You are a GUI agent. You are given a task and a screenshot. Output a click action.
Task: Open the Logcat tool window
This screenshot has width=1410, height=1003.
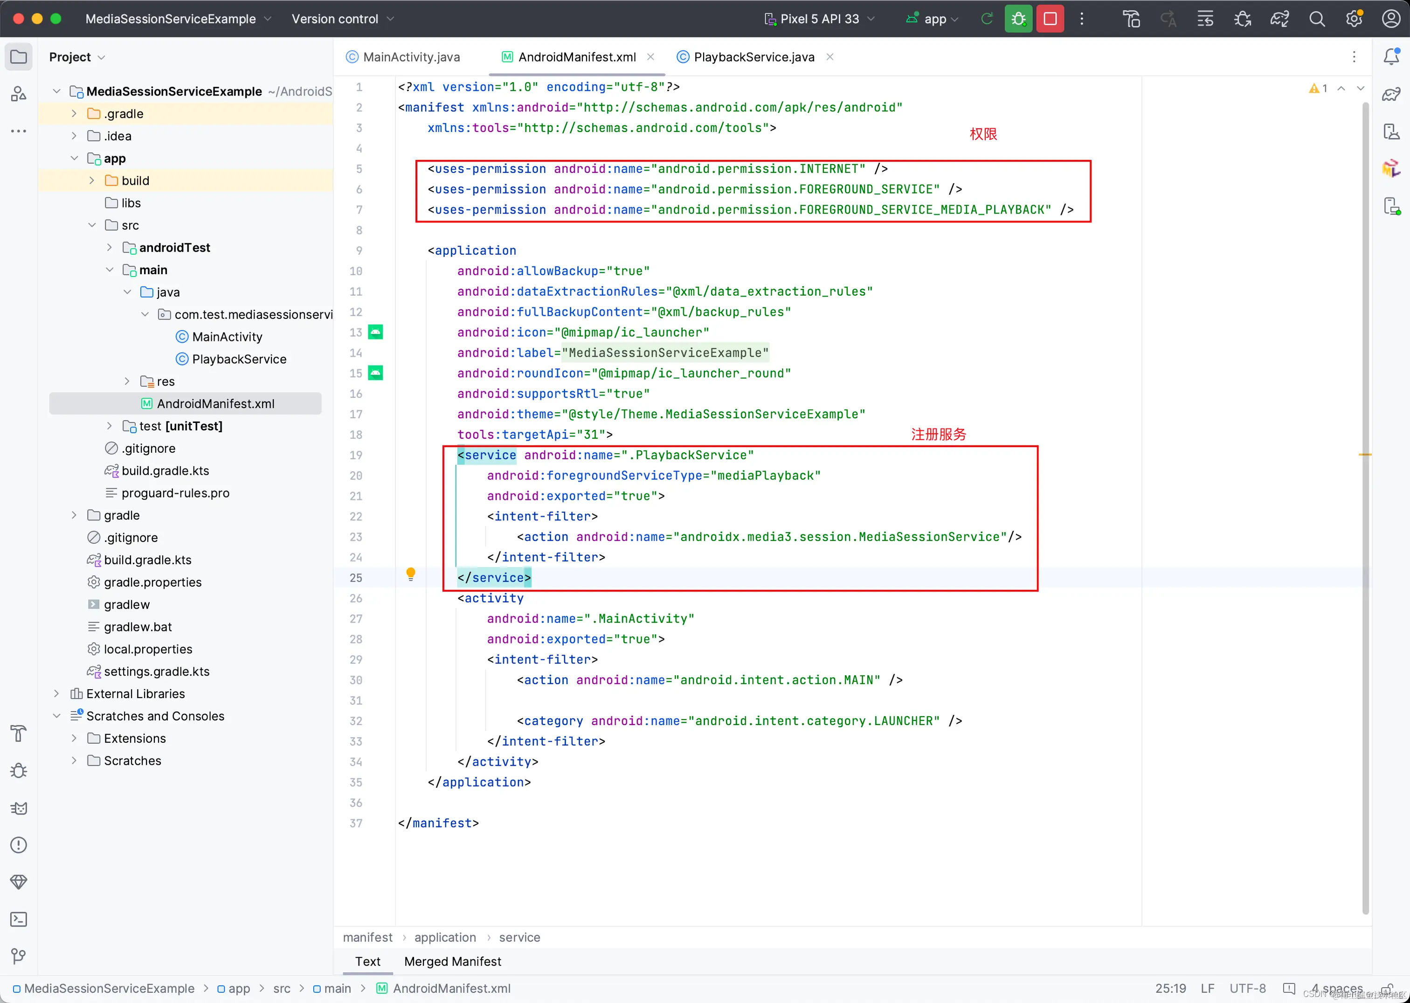(x=19, y=808)
